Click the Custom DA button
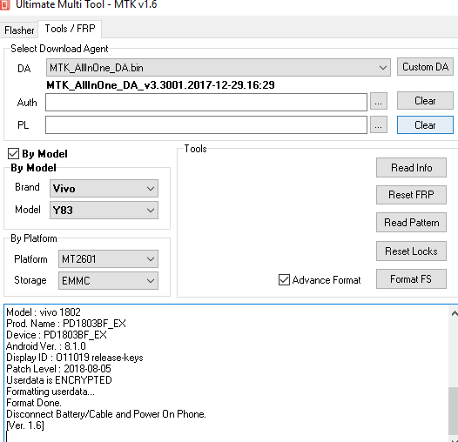Viewport: 458px width, 442px height. point(425,67)
